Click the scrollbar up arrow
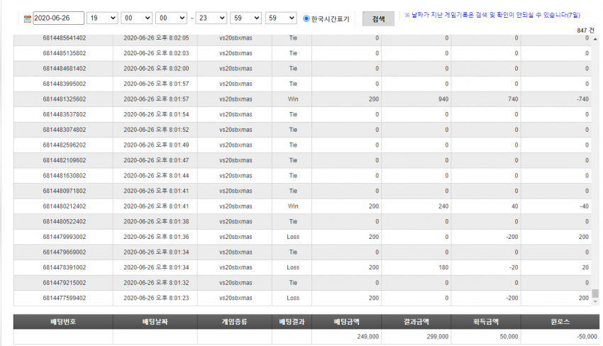Viewport: 603px width, 346px height. coord(595,39)
